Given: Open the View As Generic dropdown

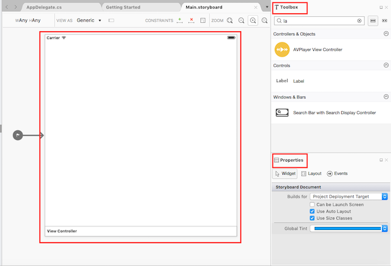Looking at the screenshot, I should coord(89,20).
